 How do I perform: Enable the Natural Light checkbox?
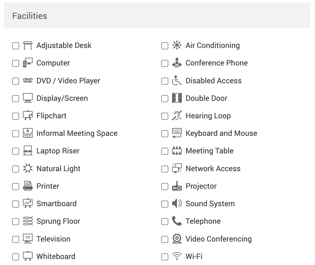(15, 169)
